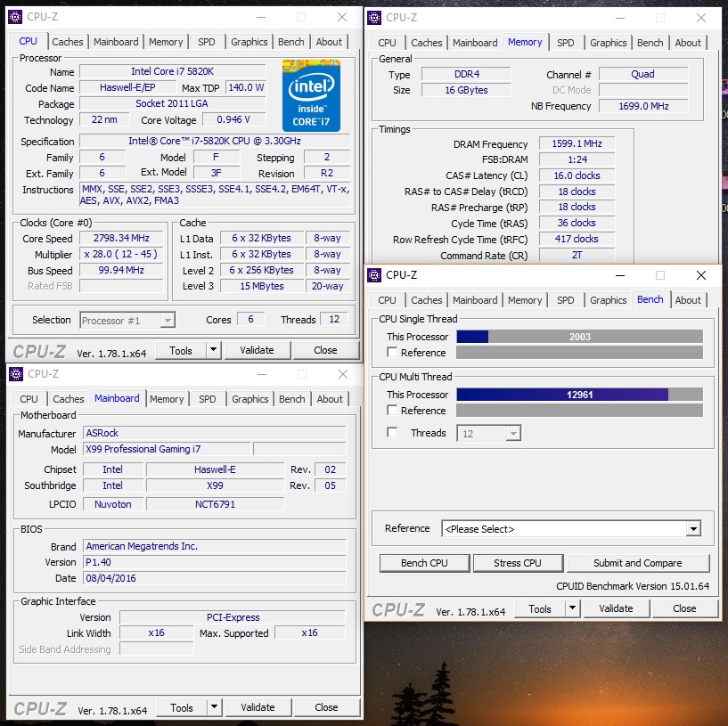Click the Tools button in the CPU window
This screenshot has height=726, width=728.
181,350
